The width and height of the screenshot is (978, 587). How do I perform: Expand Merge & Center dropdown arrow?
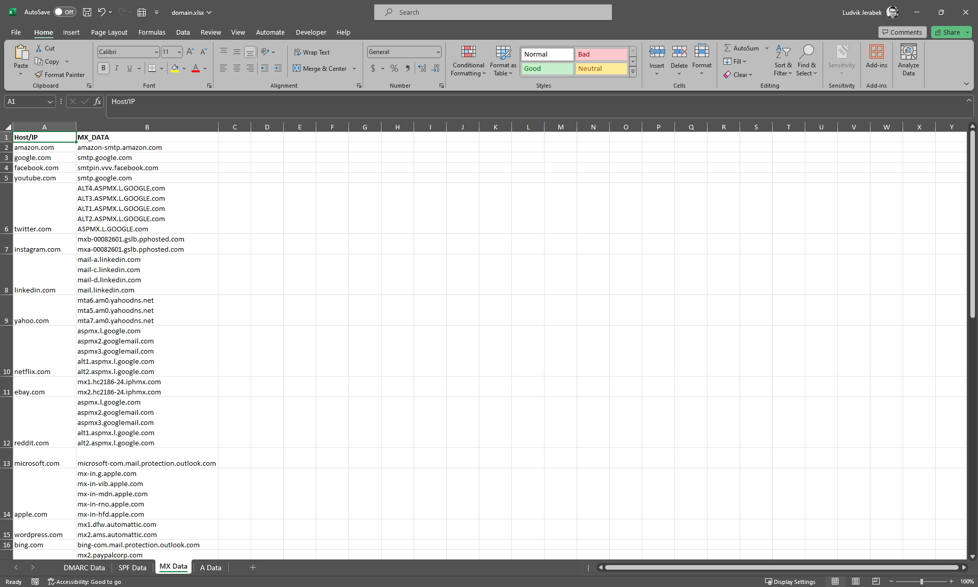pos(354,68)
